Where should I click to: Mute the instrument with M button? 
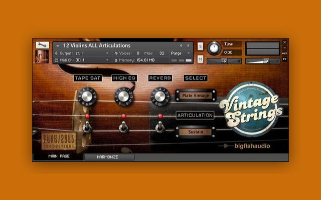[200, 59]
